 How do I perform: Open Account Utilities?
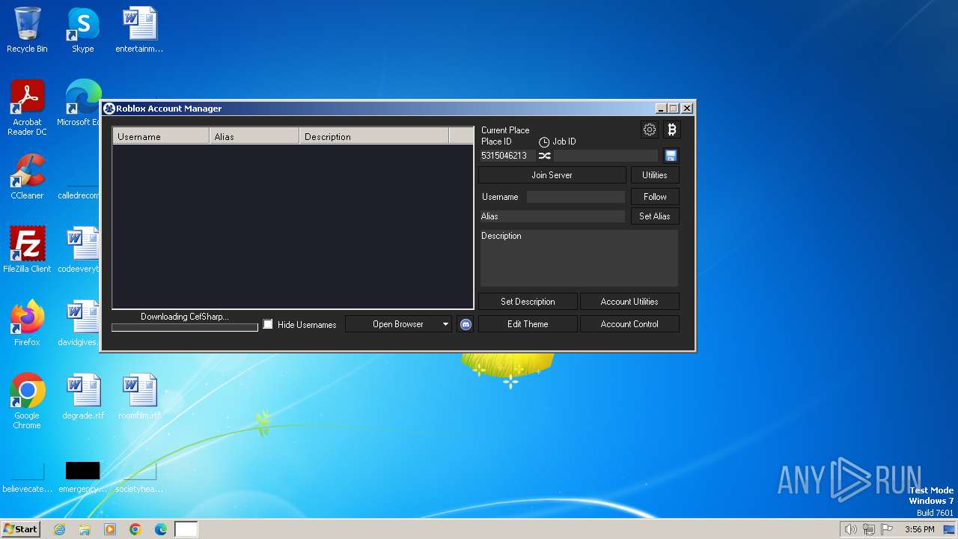629,302
